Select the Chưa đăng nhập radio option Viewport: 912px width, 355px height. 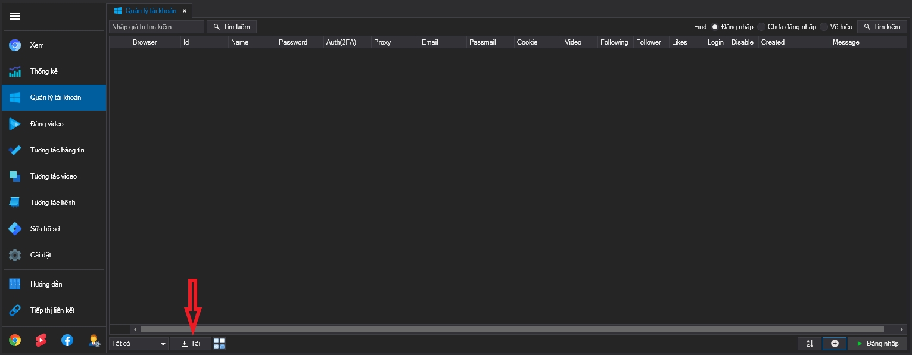coord(761,27)
